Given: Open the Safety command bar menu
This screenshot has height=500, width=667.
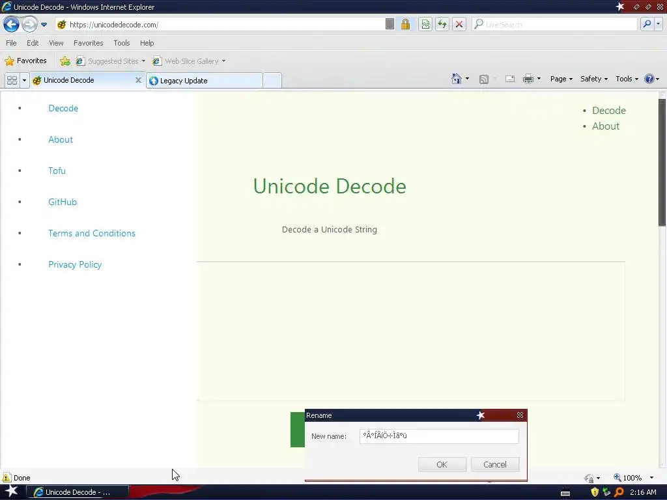Looking at the screenshot, I should click(594, 79).
